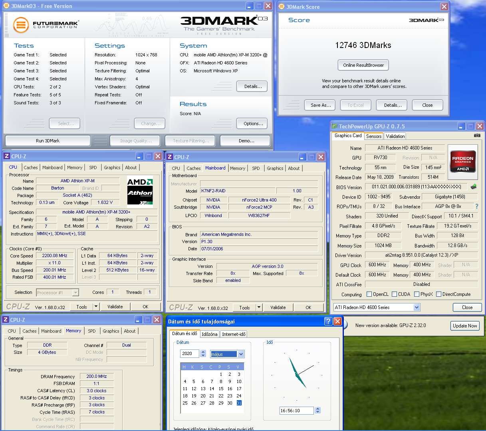Click Tools button in CPU-Z CPU window
This screenshot has height=431, width=486.
click(81, 307)
